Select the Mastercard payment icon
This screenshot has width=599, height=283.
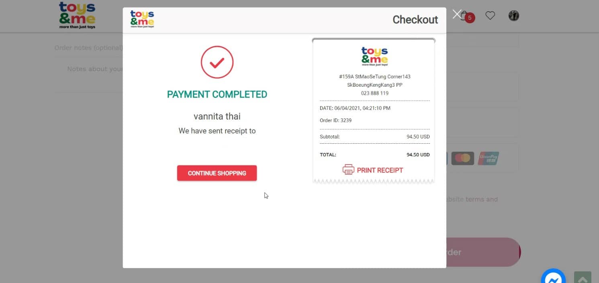click(463, 158)
